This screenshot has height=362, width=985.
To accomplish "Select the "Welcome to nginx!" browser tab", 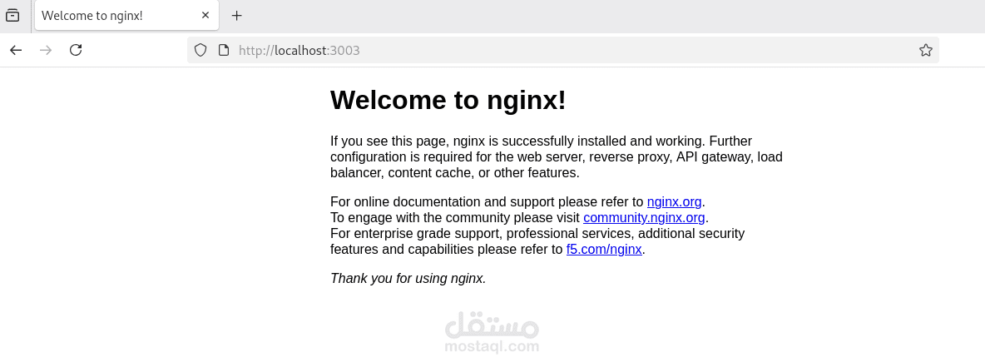I will pos(127,16).
